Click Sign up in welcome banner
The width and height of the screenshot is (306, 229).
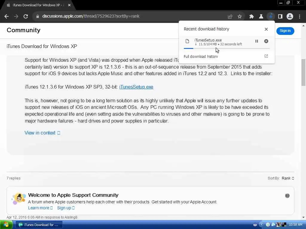(66, 208)
